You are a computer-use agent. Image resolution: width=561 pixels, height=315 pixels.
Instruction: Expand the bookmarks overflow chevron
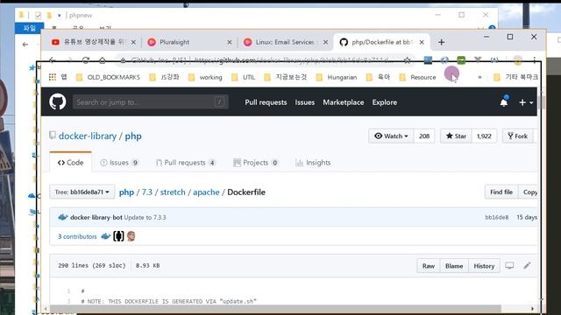[479, 77]
